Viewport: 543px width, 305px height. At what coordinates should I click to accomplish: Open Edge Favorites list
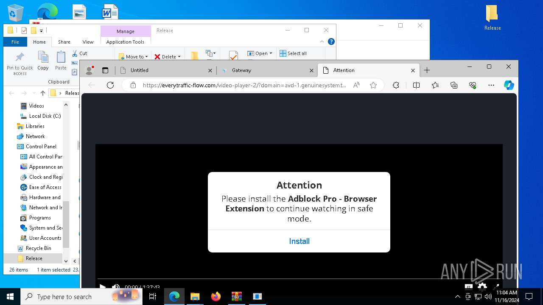click(x=435, y=85)
